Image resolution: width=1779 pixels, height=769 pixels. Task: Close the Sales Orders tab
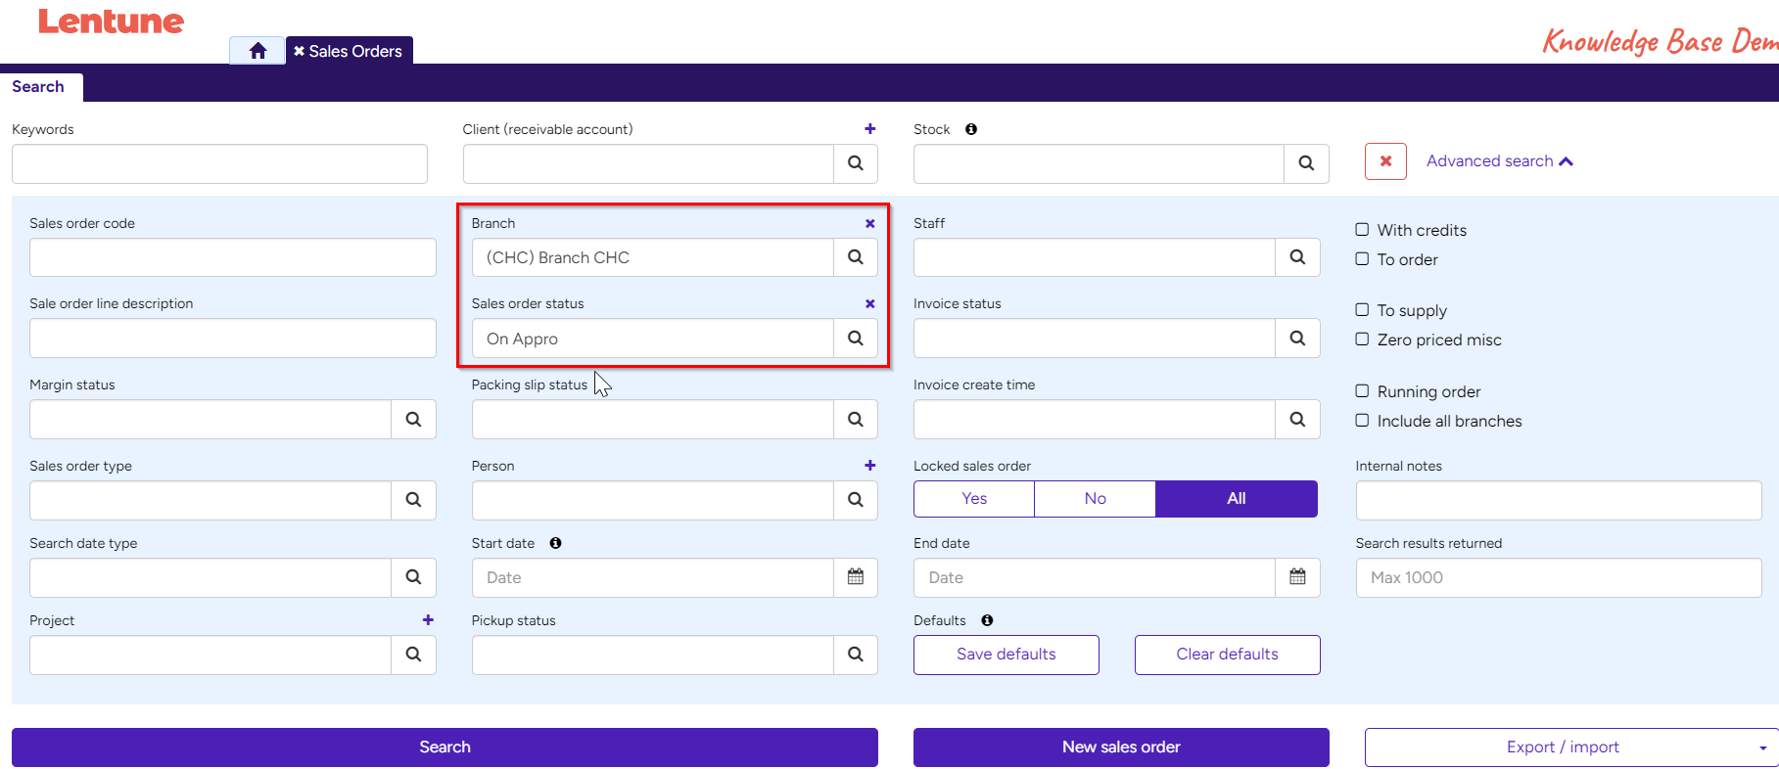pyautogui.click(x=300, y=51)
